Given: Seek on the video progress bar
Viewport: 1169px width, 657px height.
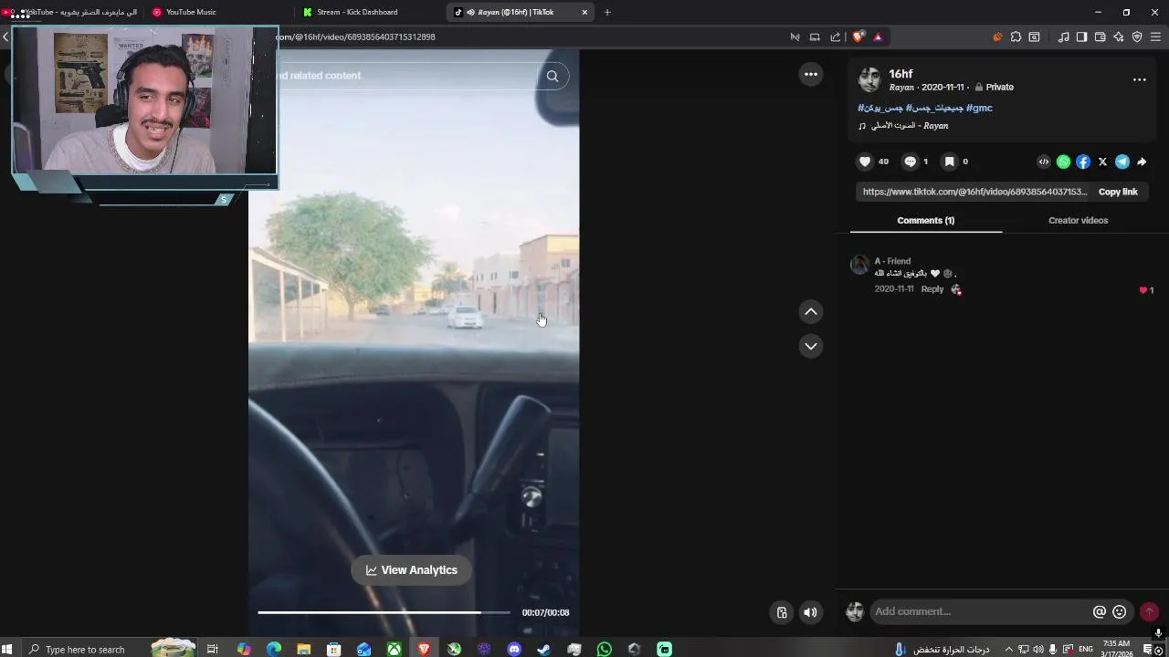Looking at the screenshot, I should (x=384, y=612).
